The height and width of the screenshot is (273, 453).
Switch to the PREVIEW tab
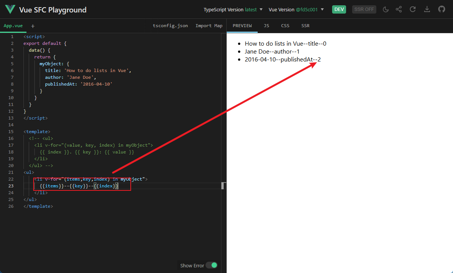click(x=242, y=26)
